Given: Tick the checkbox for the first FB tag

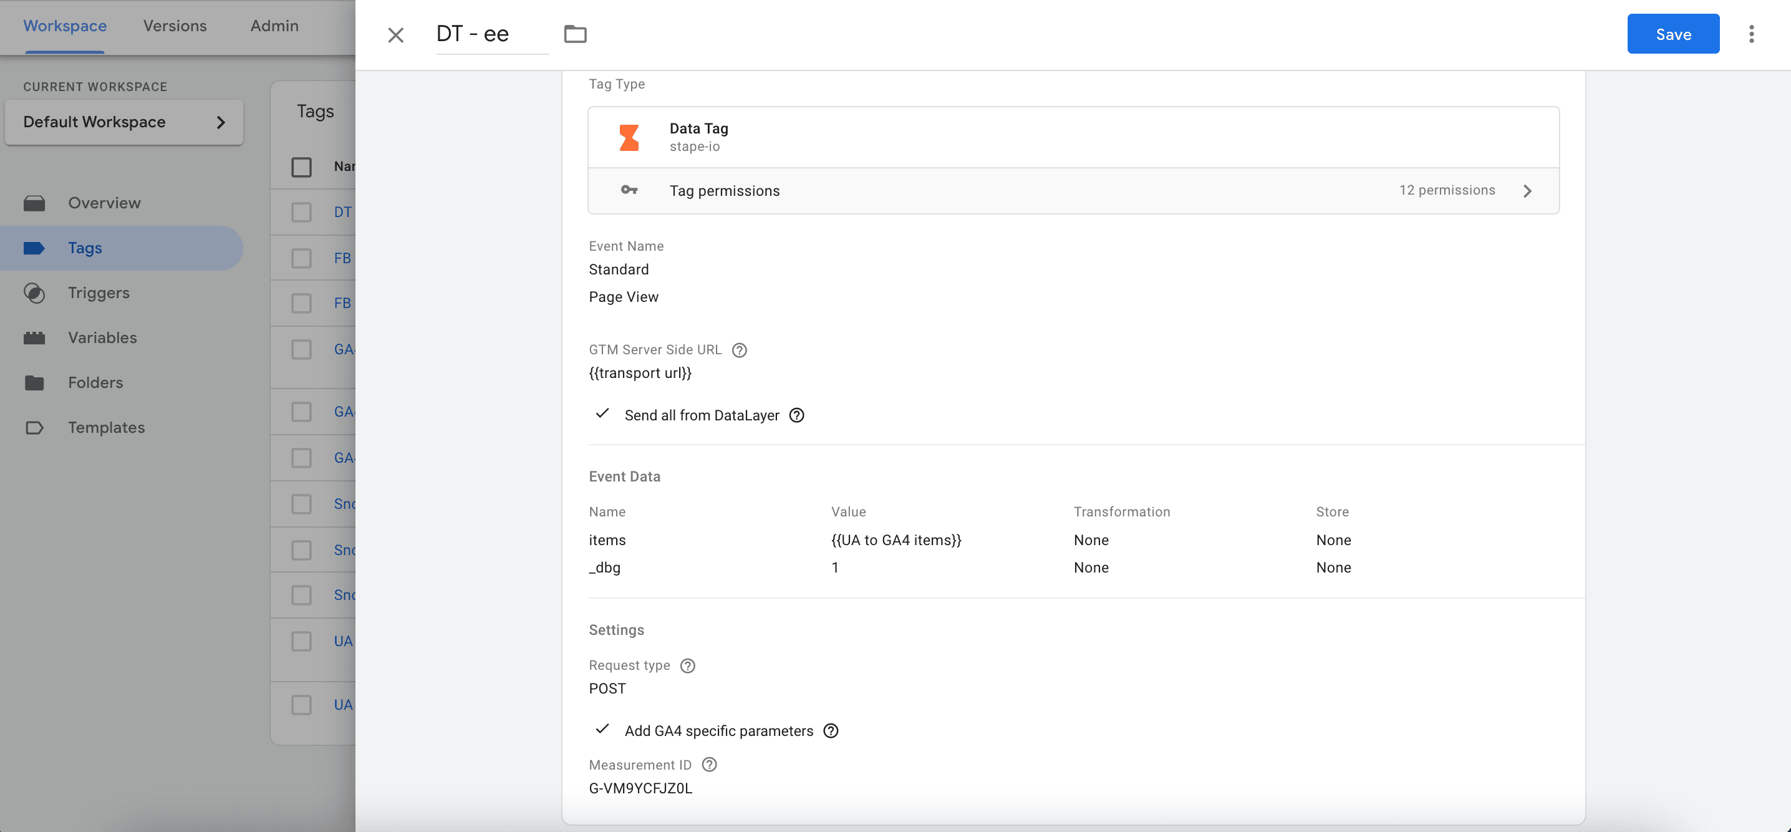Looking at the screenshot, I should click(301, 259).
